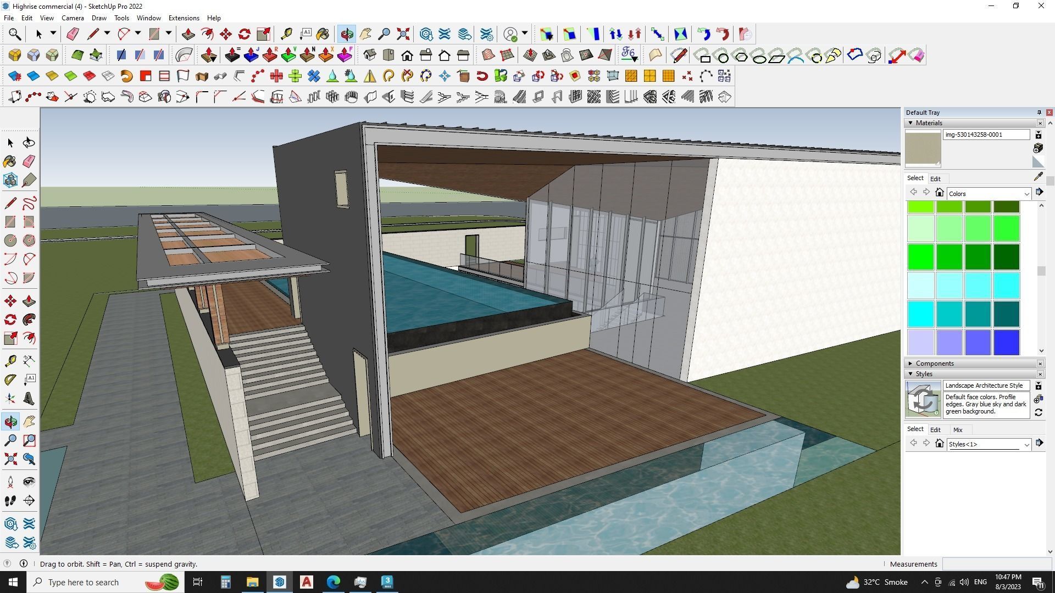Viewport: 1055px width, 593px height.
Task: Open the File menu
Action: (x=9, y=18)
